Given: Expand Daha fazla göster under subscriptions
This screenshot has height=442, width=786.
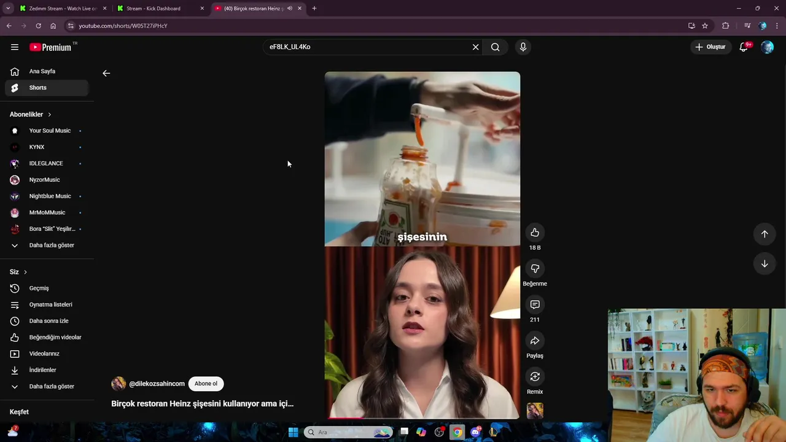Looking at the screenshot, I should 47,245.
